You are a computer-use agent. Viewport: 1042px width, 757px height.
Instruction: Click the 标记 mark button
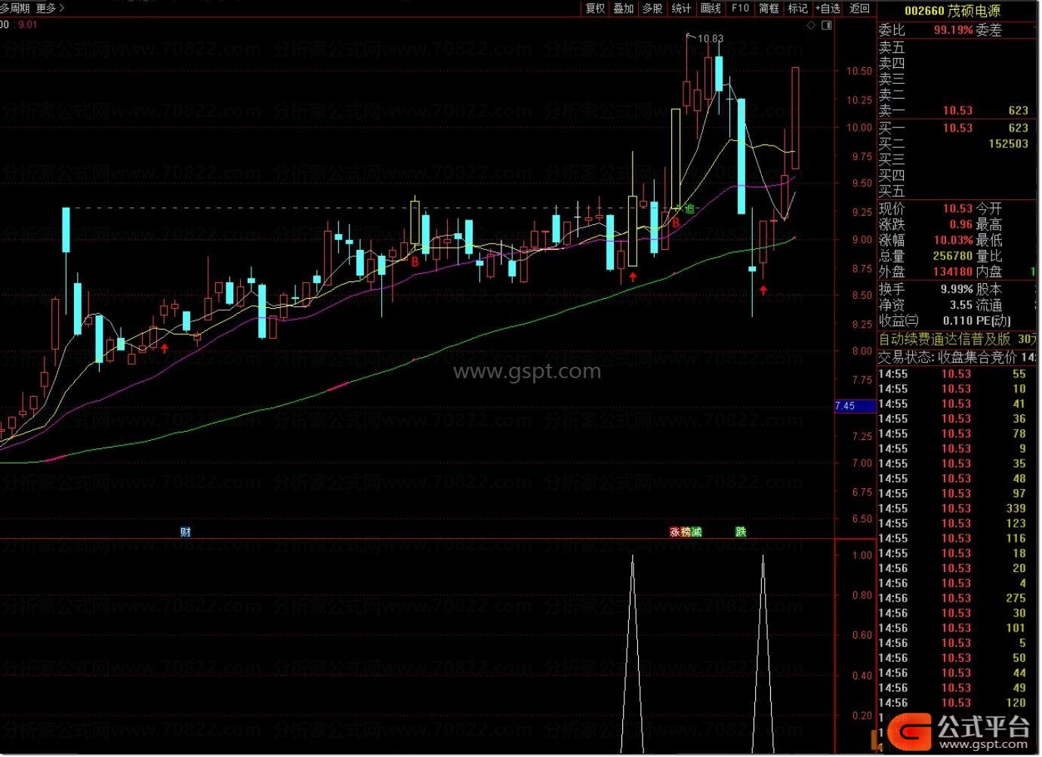coord(797,8)
